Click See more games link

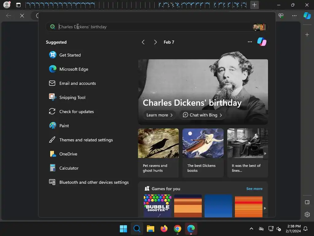click(x=254, y=189)
